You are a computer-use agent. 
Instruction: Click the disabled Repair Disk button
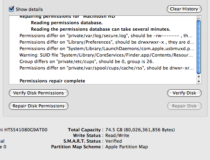coord(184,106)
